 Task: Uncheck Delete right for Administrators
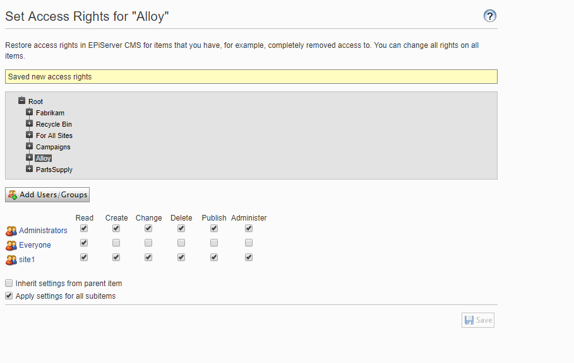tap(181, 228)
